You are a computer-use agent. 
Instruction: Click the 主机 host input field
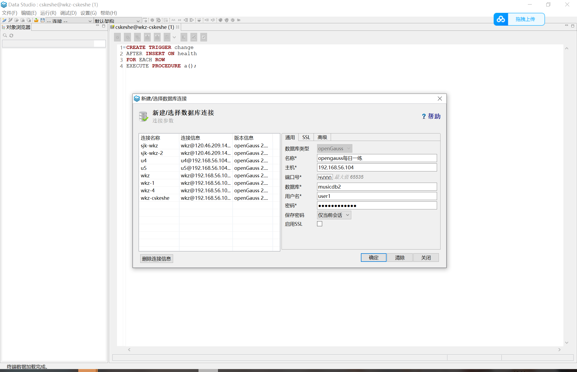tap(377, 167)
